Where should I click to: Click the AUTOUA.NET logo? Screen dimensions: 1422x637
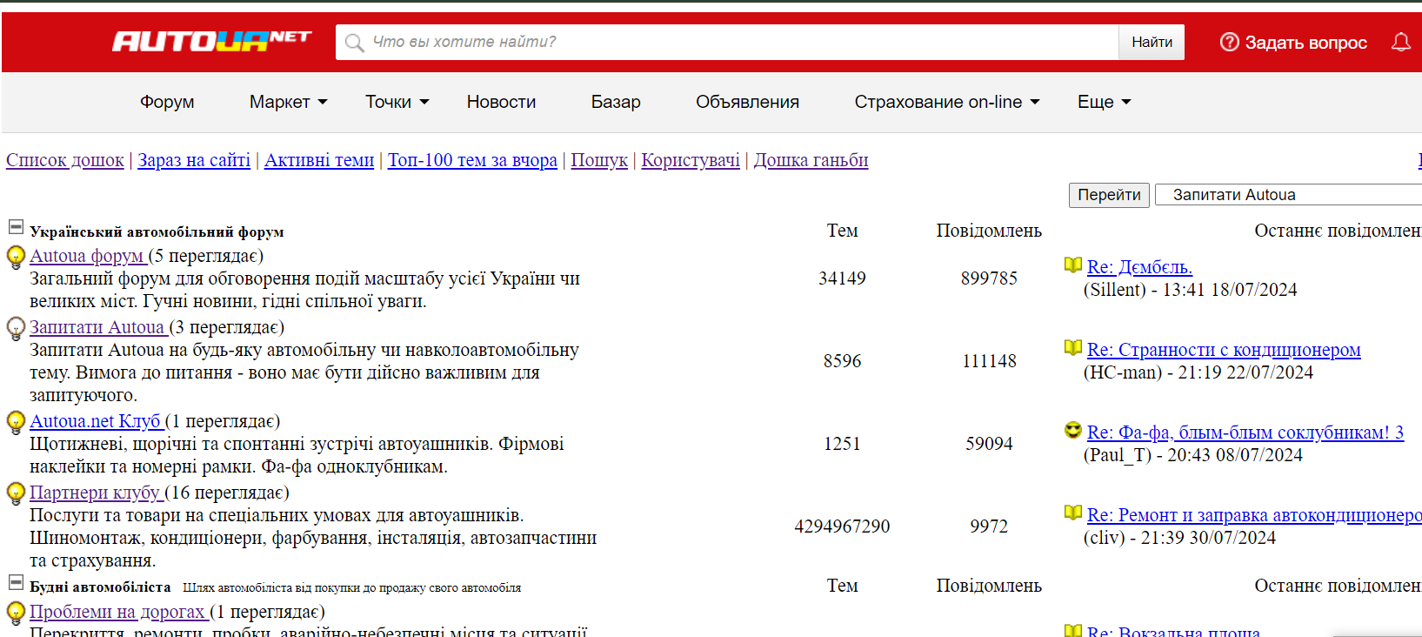coord(211,41)
